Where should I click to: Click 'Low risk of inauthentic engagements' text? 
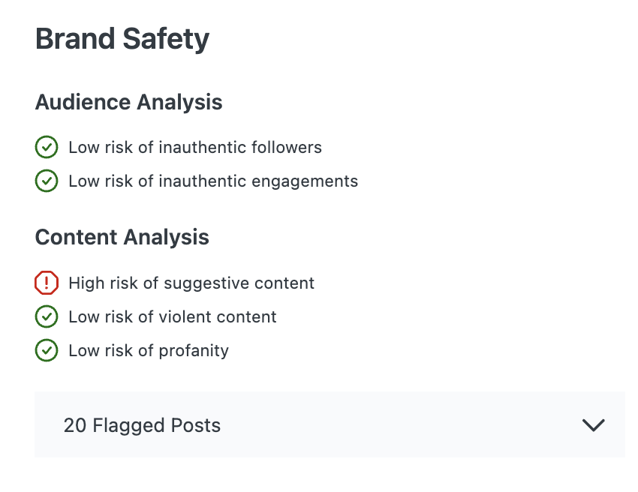[x=213, y=181]
